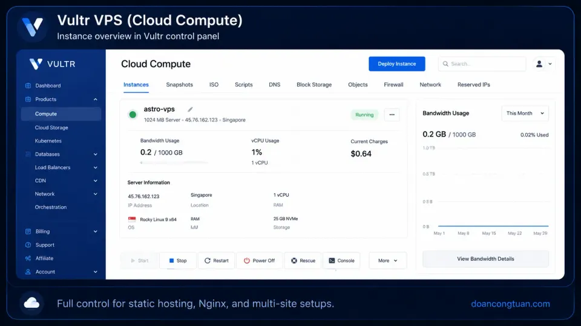The image size is (581, 326).
Task: Click the Billing icon
Action: (28, 231)
